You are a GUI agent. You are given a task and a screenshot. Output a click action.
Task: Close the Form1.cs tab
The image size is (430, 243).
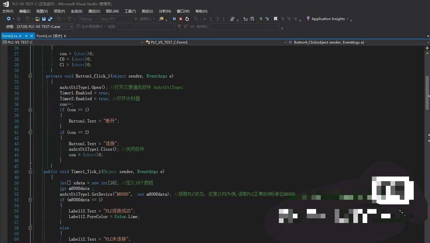[x=32, y=36]
